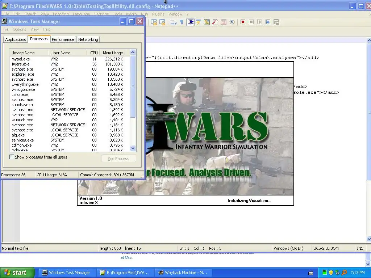This screenshot has height=278, width=371.
Task: Select the mypal.exe process row
Action: tap(70, 59)
